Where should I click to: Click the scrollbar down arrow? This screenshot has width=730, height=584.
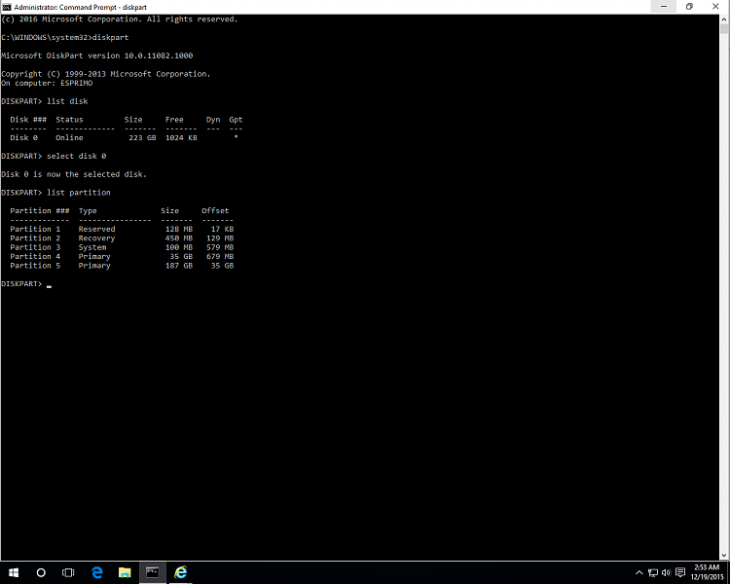click(x=724, y=556)
